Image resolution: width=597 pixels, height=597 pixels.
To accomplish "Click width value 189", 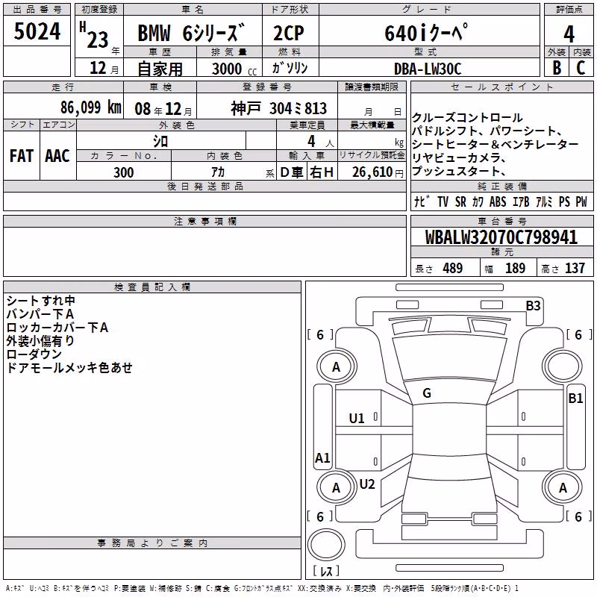I will (515, 268).
